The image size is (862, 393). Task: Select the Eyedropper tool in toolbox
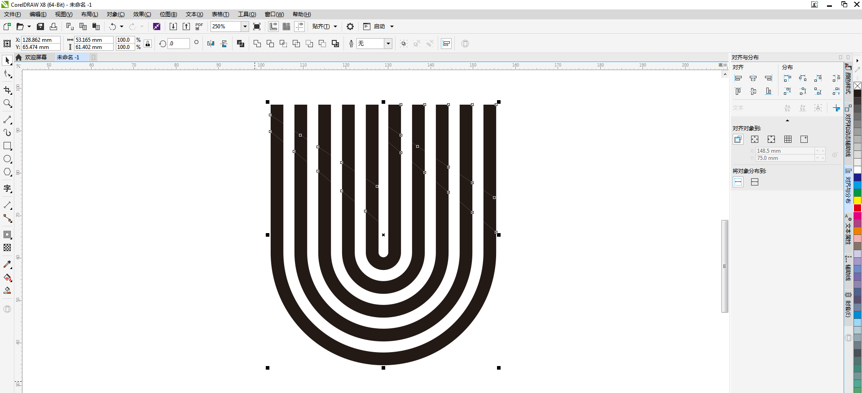point(7,265)
